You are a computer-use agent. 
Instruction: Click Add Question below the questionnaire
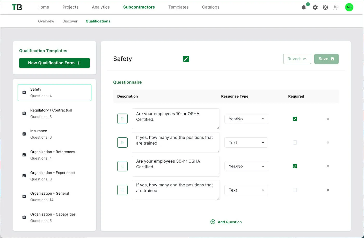[x=226, y=222]
